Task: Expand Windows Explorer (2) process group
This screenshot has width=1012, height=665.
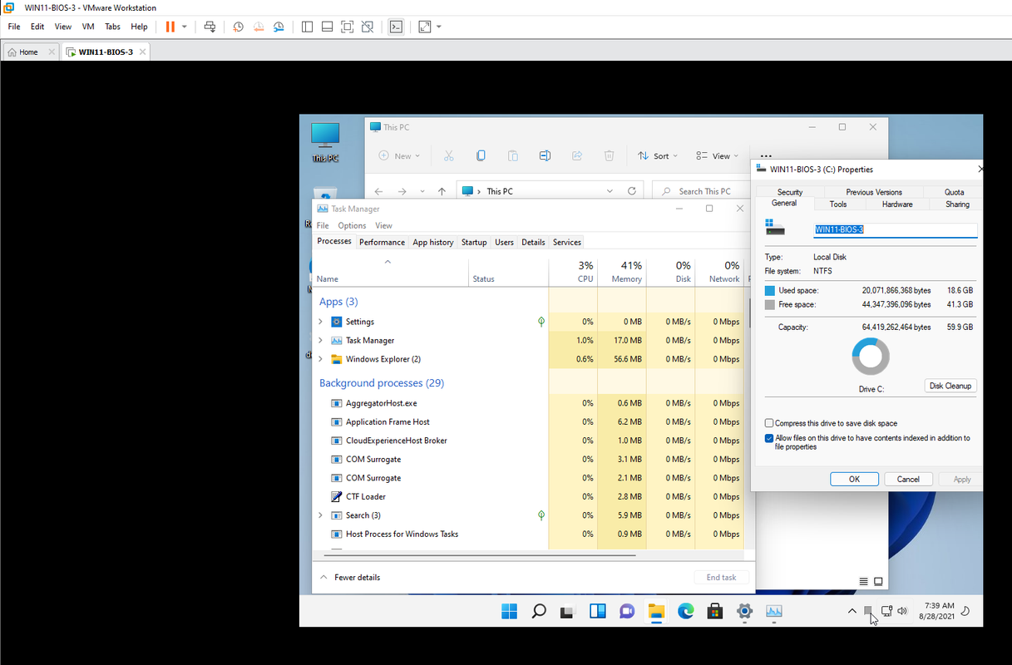Action: 320,359
